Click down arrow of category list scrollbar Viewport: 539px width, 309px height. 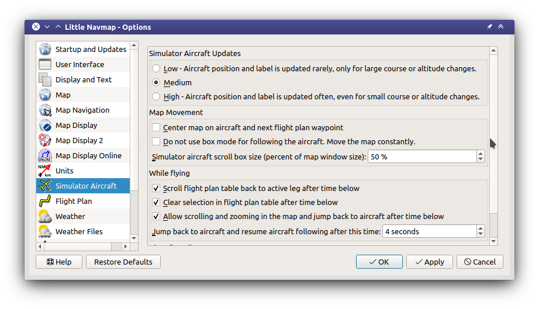(134, 238)
